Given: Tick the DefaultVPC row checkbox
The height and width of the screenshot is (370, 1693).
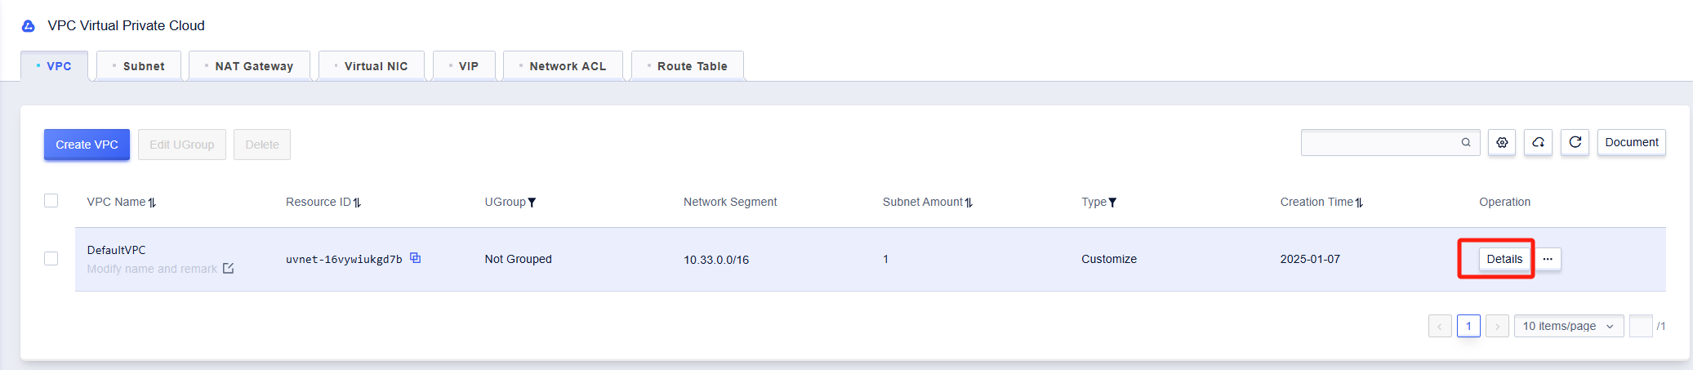Looking at the screenshot, I should pyautogui.click(x=51, y=259).
